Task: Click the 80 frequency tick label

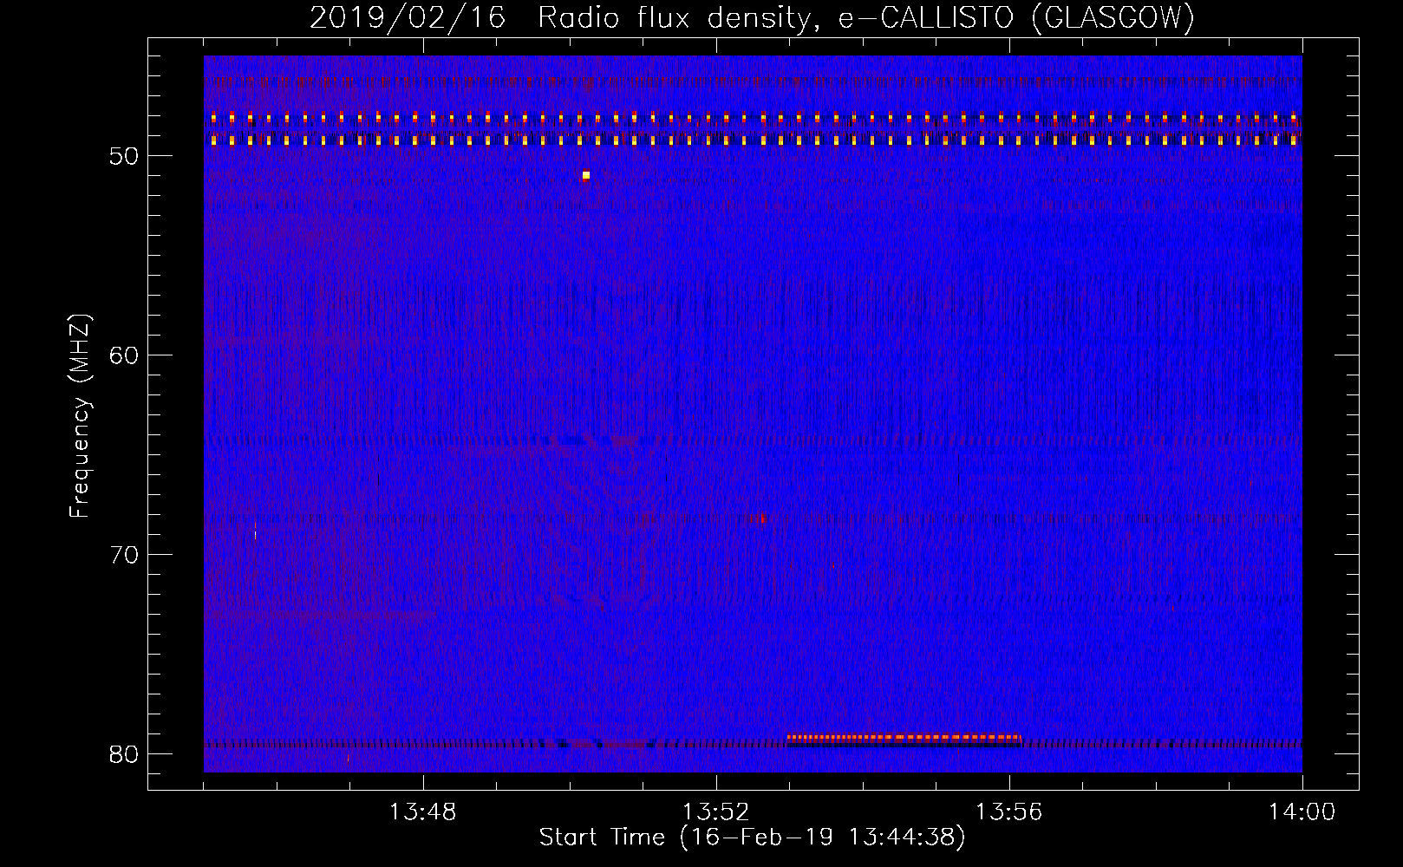Action: [x=124, y=754]
